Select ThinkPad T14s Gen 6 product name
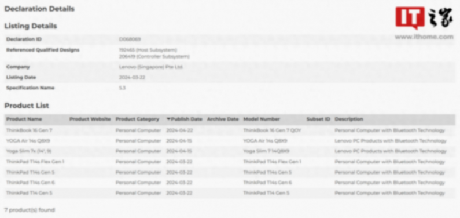The image size is (460, 218). [x=30, y=183]
